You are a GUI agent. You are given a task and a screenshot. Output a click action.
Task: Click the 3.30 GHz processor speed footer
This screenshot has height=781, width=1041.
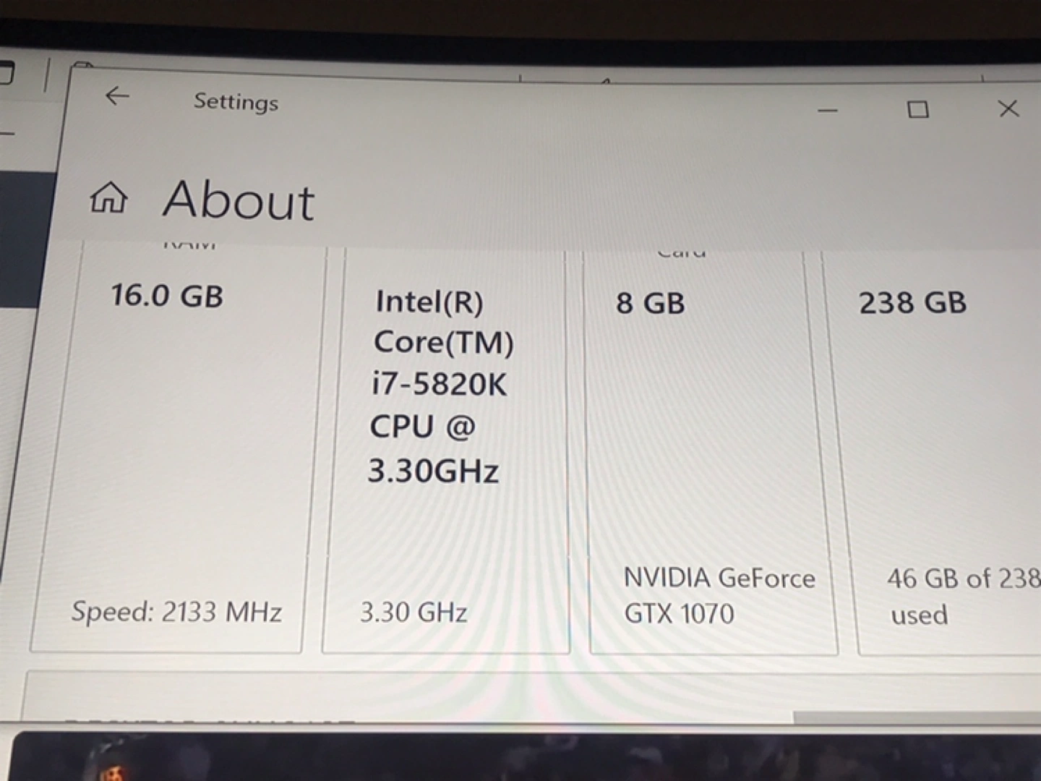coord(414,613)
